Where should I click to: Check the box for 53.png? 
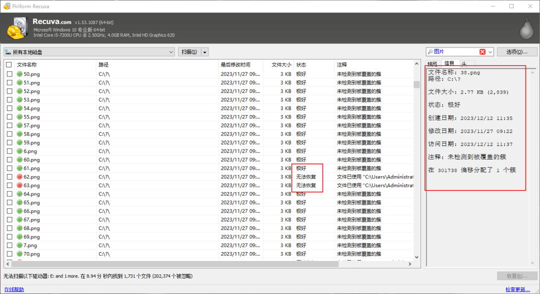tap(9, 100)
